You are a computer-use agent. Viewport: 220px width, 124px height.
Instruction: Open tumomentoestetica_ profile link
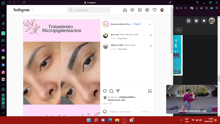coord(120,24)
